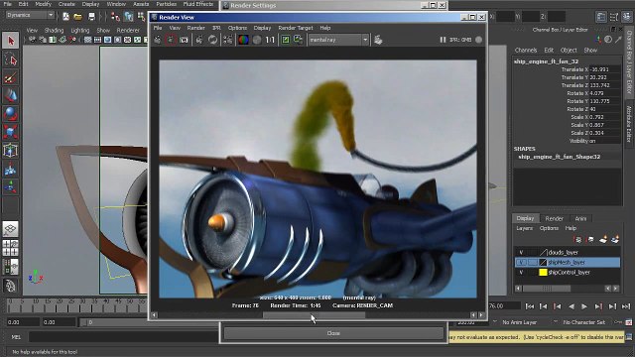
Task: Click Render View horizontal scrollbar thumb
Action: (314, 315)
